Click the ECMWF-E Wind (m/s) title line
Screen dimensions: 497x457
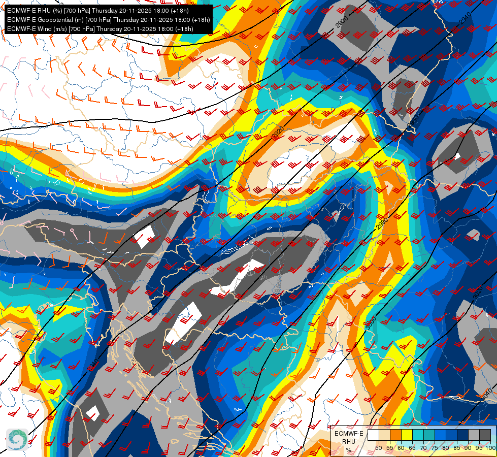(x=100, y=29)
